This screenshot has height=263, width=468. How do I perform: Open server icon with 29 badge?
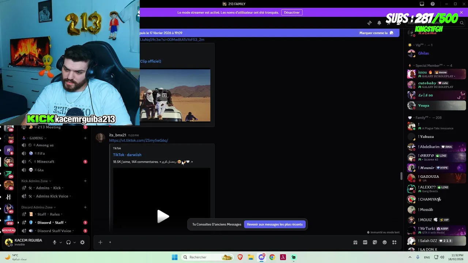pyautogui.click(x=8, y=161)
